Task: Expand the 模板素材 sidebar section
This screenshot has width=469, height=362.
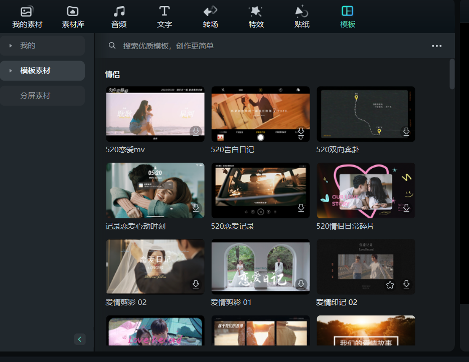Action: 11,71
